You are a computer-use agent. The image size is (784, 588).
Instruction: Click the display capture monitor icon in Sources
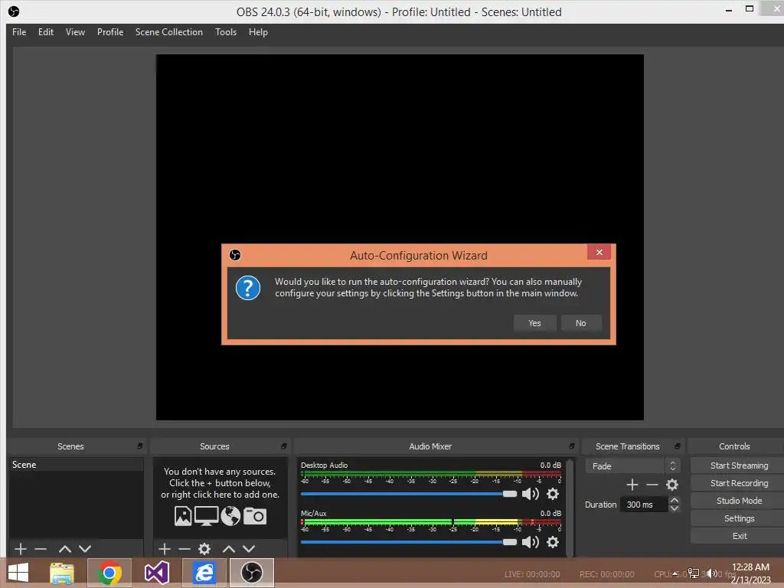point(206,516)
